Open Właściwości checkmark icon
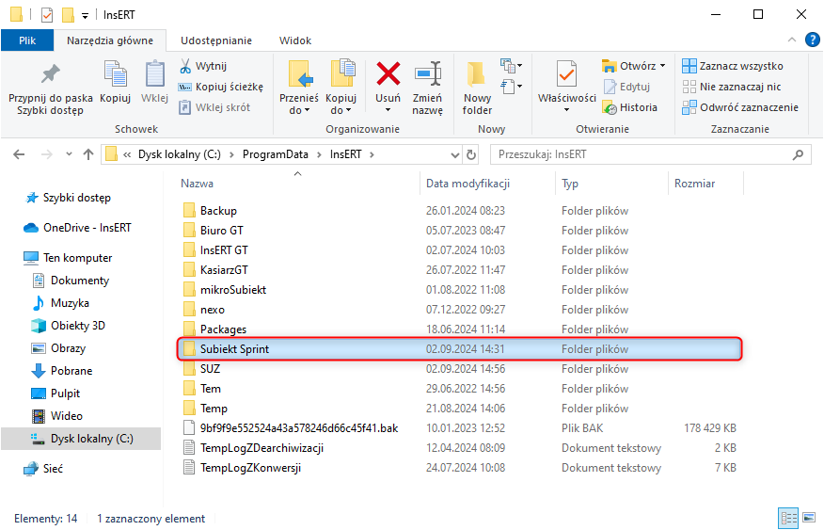 click(566, 74)
